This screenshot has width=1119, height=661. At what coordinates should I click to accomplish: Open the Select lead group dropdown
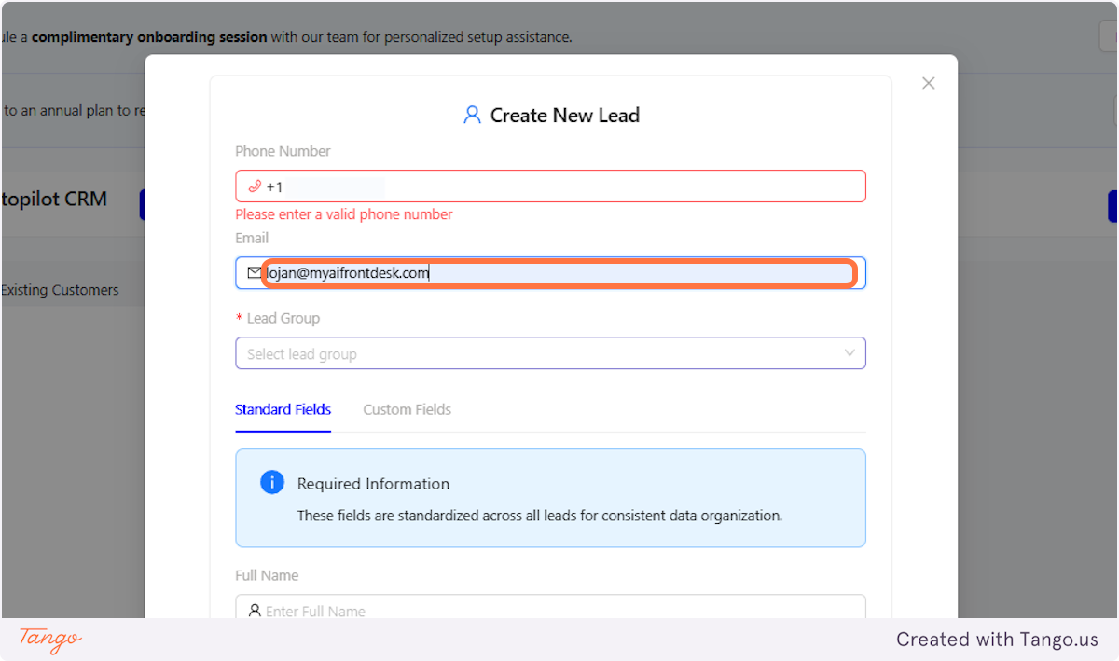550,353
